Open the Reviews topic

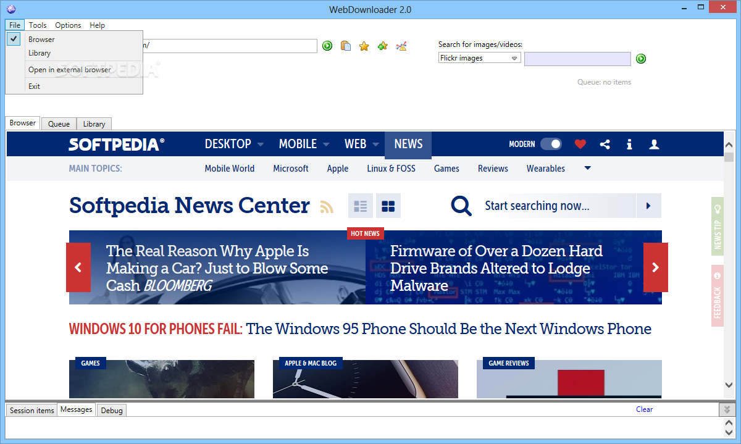(x=493, y=169)
